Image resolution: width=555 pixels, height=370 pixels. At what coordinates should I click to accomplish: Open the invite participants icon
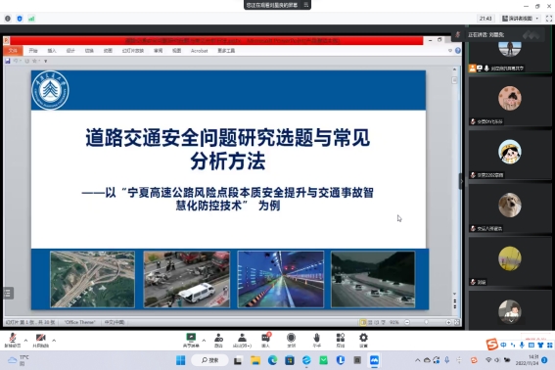(x=218, y=340)
